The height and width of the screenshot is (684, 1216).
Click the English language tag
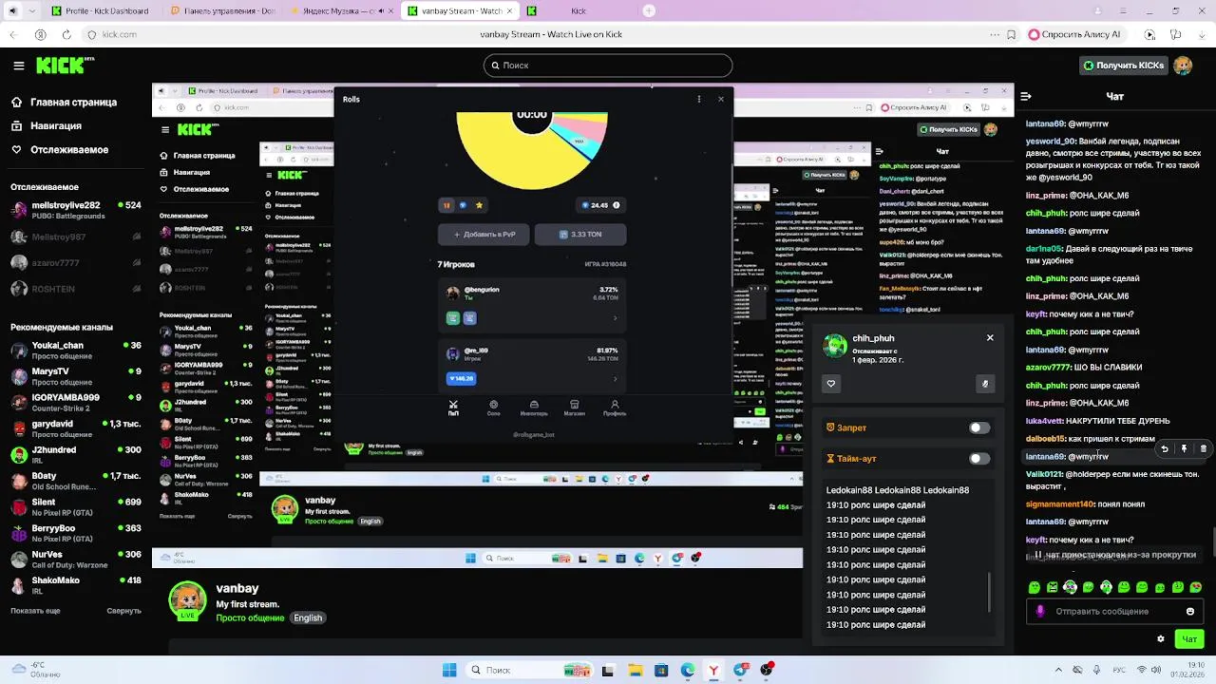pos(308,617)
